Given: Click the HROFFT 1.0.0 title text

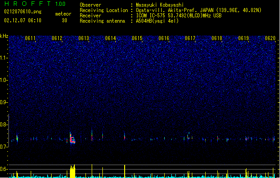Looking at the screenshot, I should pos(35,4).
